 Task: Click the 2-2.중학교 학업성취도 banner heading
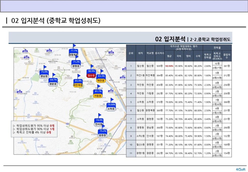pos(210,39)
